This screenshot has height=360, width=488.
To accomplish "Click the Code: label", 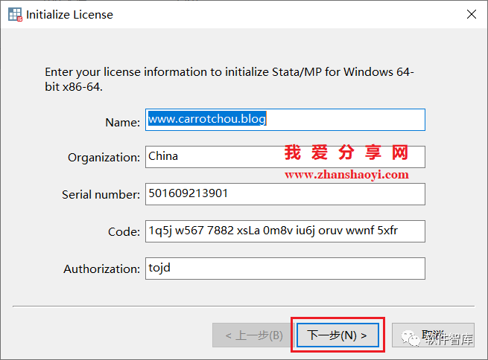I will pos(124,232).
